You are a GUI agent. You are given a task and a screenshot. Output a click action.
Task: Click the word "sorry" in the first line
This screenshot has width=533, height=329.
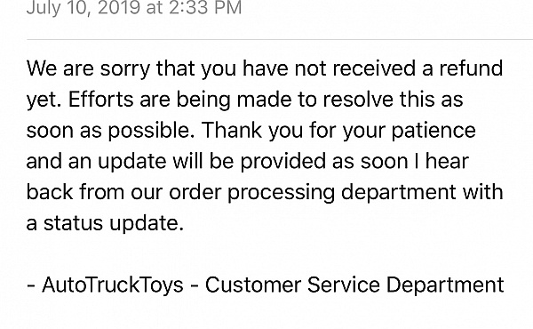pos(124,68)
